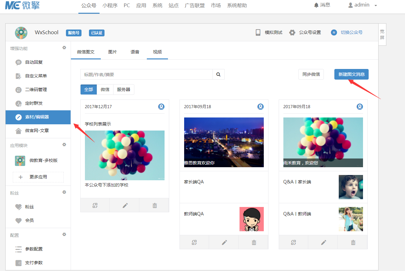Viewport: 405px width, 271px height.
Task: Click the edit pencil on 学校列表展示 card
Action: pyautogui.click(x=125, y=205)
